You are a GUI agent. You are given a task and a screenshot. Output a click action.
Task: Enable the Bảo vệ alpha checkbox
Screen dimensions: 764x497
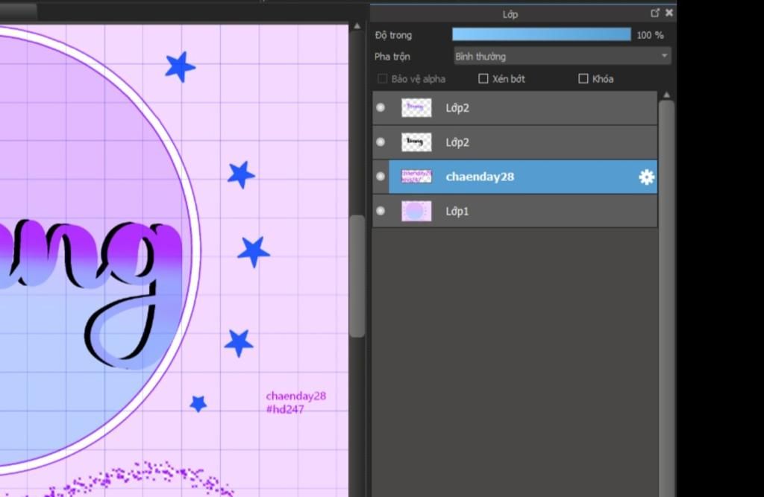tap(383, 79)
